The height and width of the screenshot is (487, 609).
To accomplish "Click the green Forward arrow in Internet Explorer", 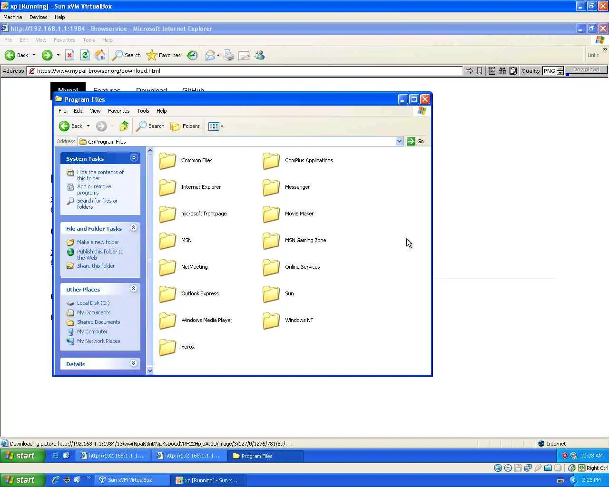I will click(47, 55).
